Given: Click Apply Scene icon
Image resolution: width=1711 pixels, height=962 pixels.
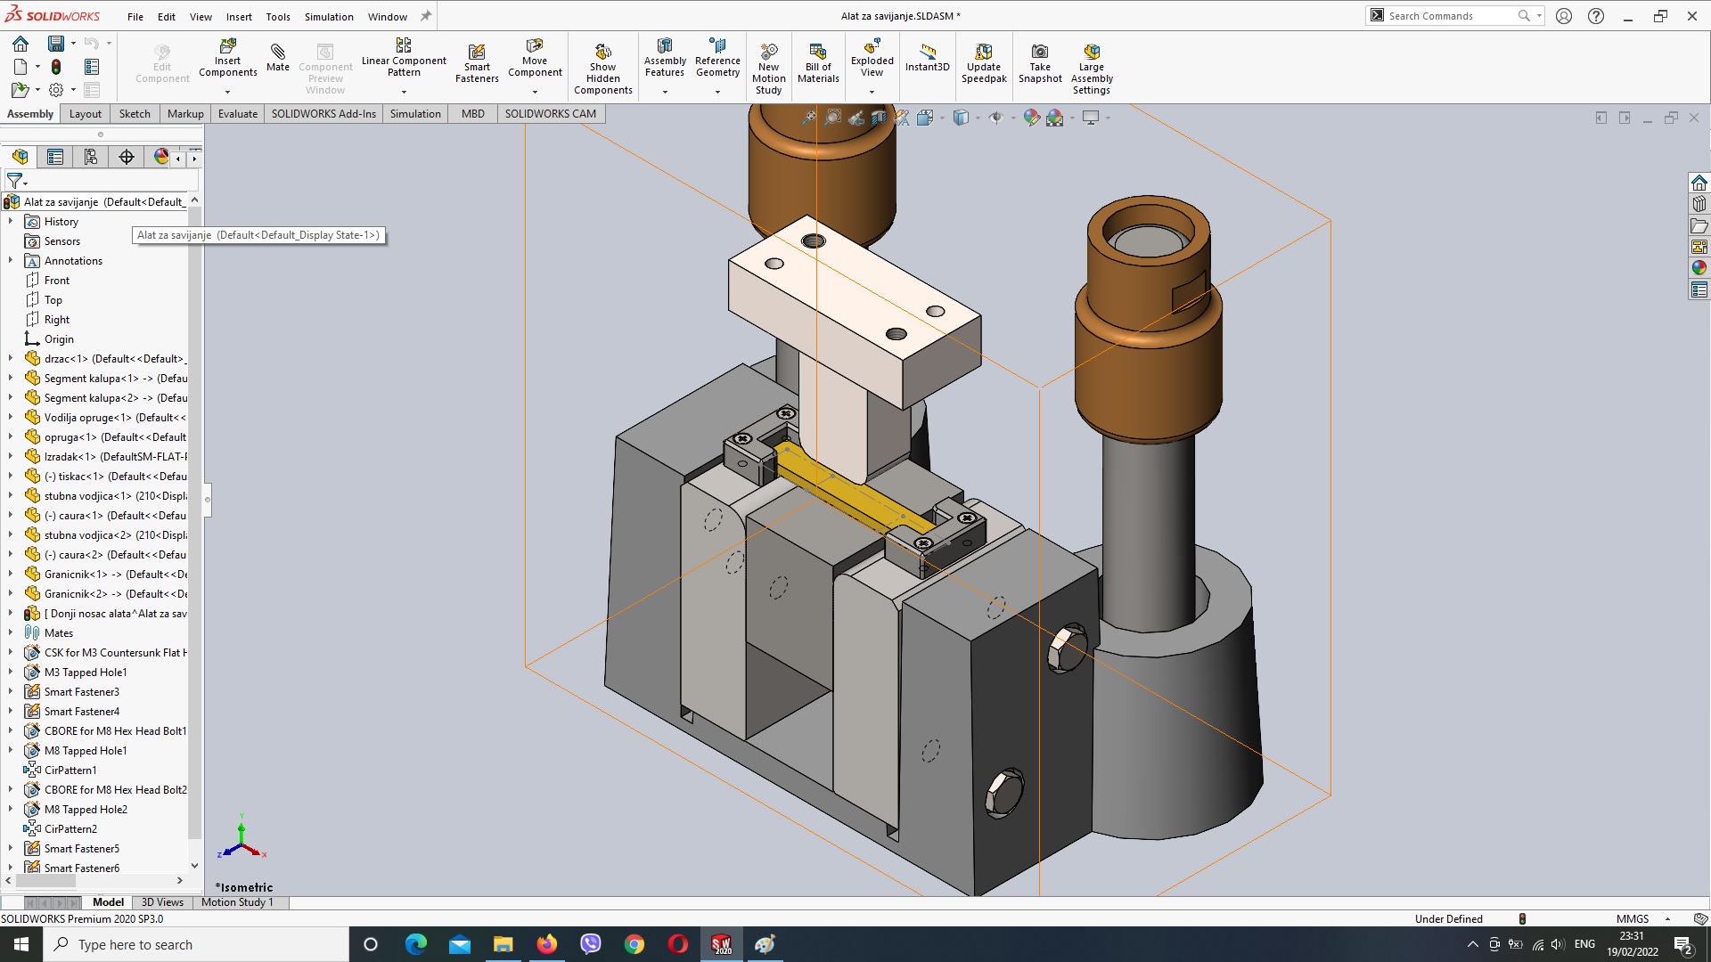Looking at the screenshot, I should pyautogui.click(x=1055, y=118).
